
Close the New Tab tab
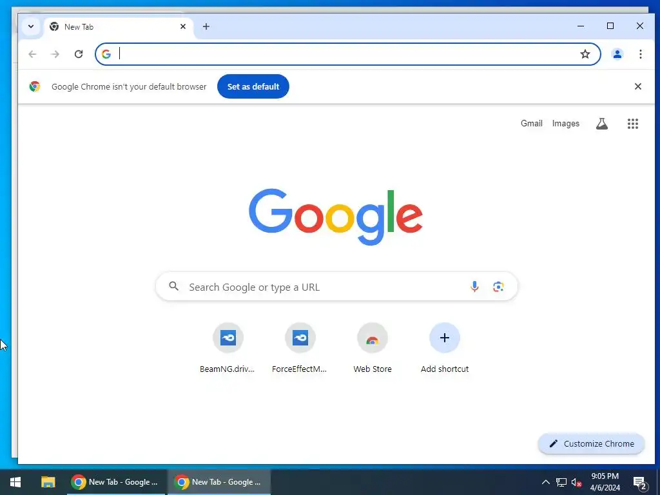[x=183, y=26]
